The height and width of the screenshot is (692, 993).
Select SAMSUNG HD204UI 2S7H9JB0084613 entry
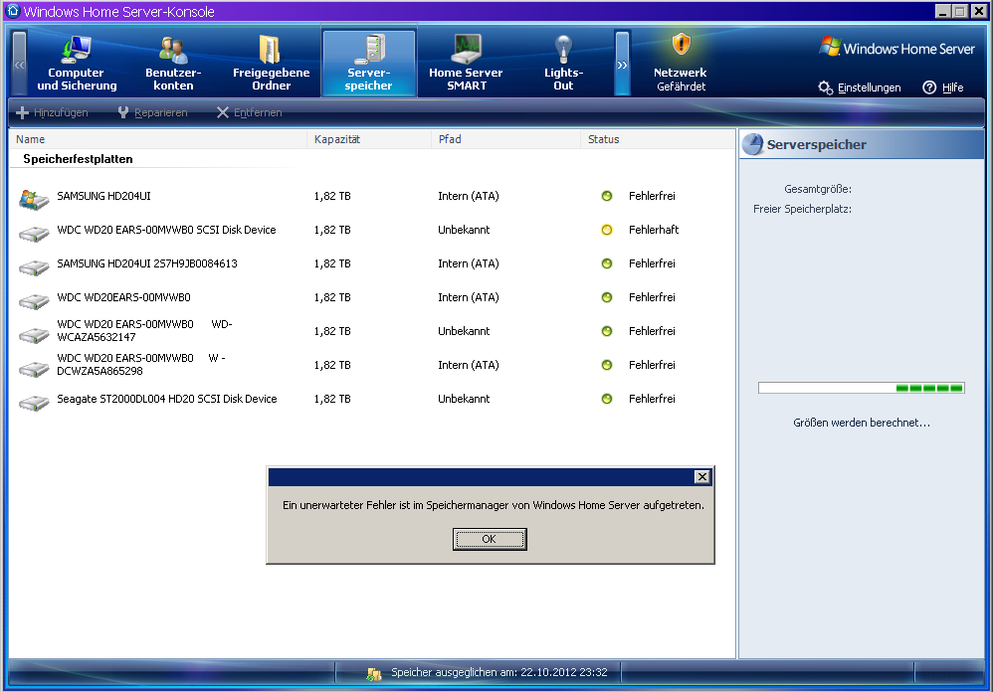pyautogui.click(x=147, y=263)
